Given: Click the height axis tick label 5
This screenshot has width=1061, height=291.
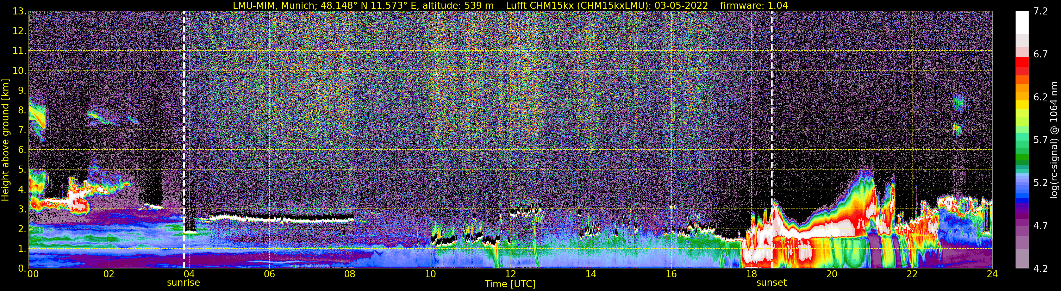Looking at the screenshot, I should click(x=22, y=170).
